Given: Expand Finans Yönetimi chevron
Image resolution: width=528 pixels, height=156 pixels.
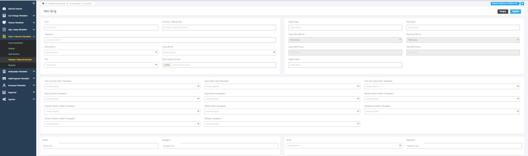Looking at the screenshot, I should click(34, 23).
